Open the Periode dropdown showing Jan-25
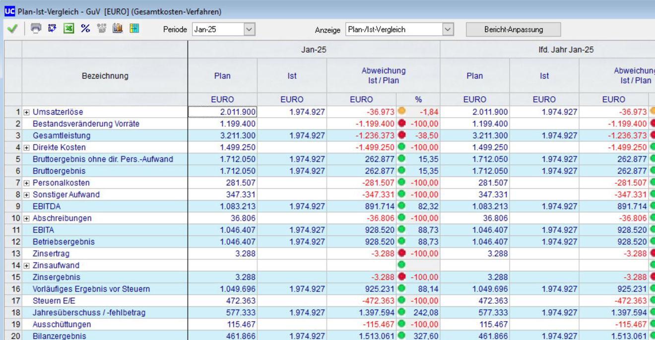The width and height of the screenshot is (655, 340). coord(249,29)
